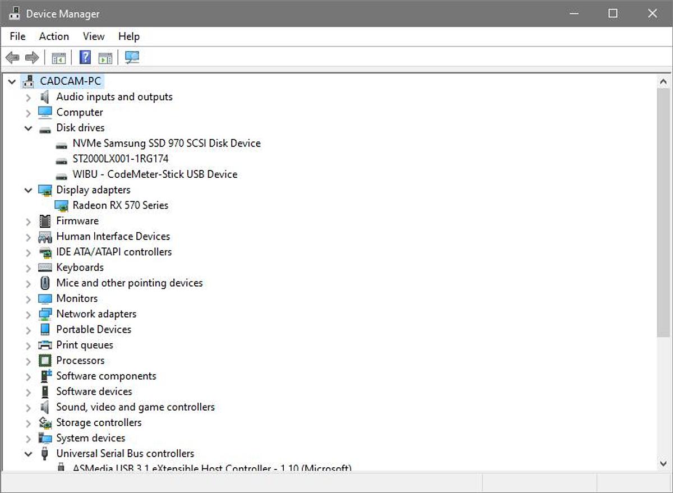The width and height of the screenshot is (673, 493).
Task: Open the Action menu
Action: pyautogui.click(x=54, y=36)
